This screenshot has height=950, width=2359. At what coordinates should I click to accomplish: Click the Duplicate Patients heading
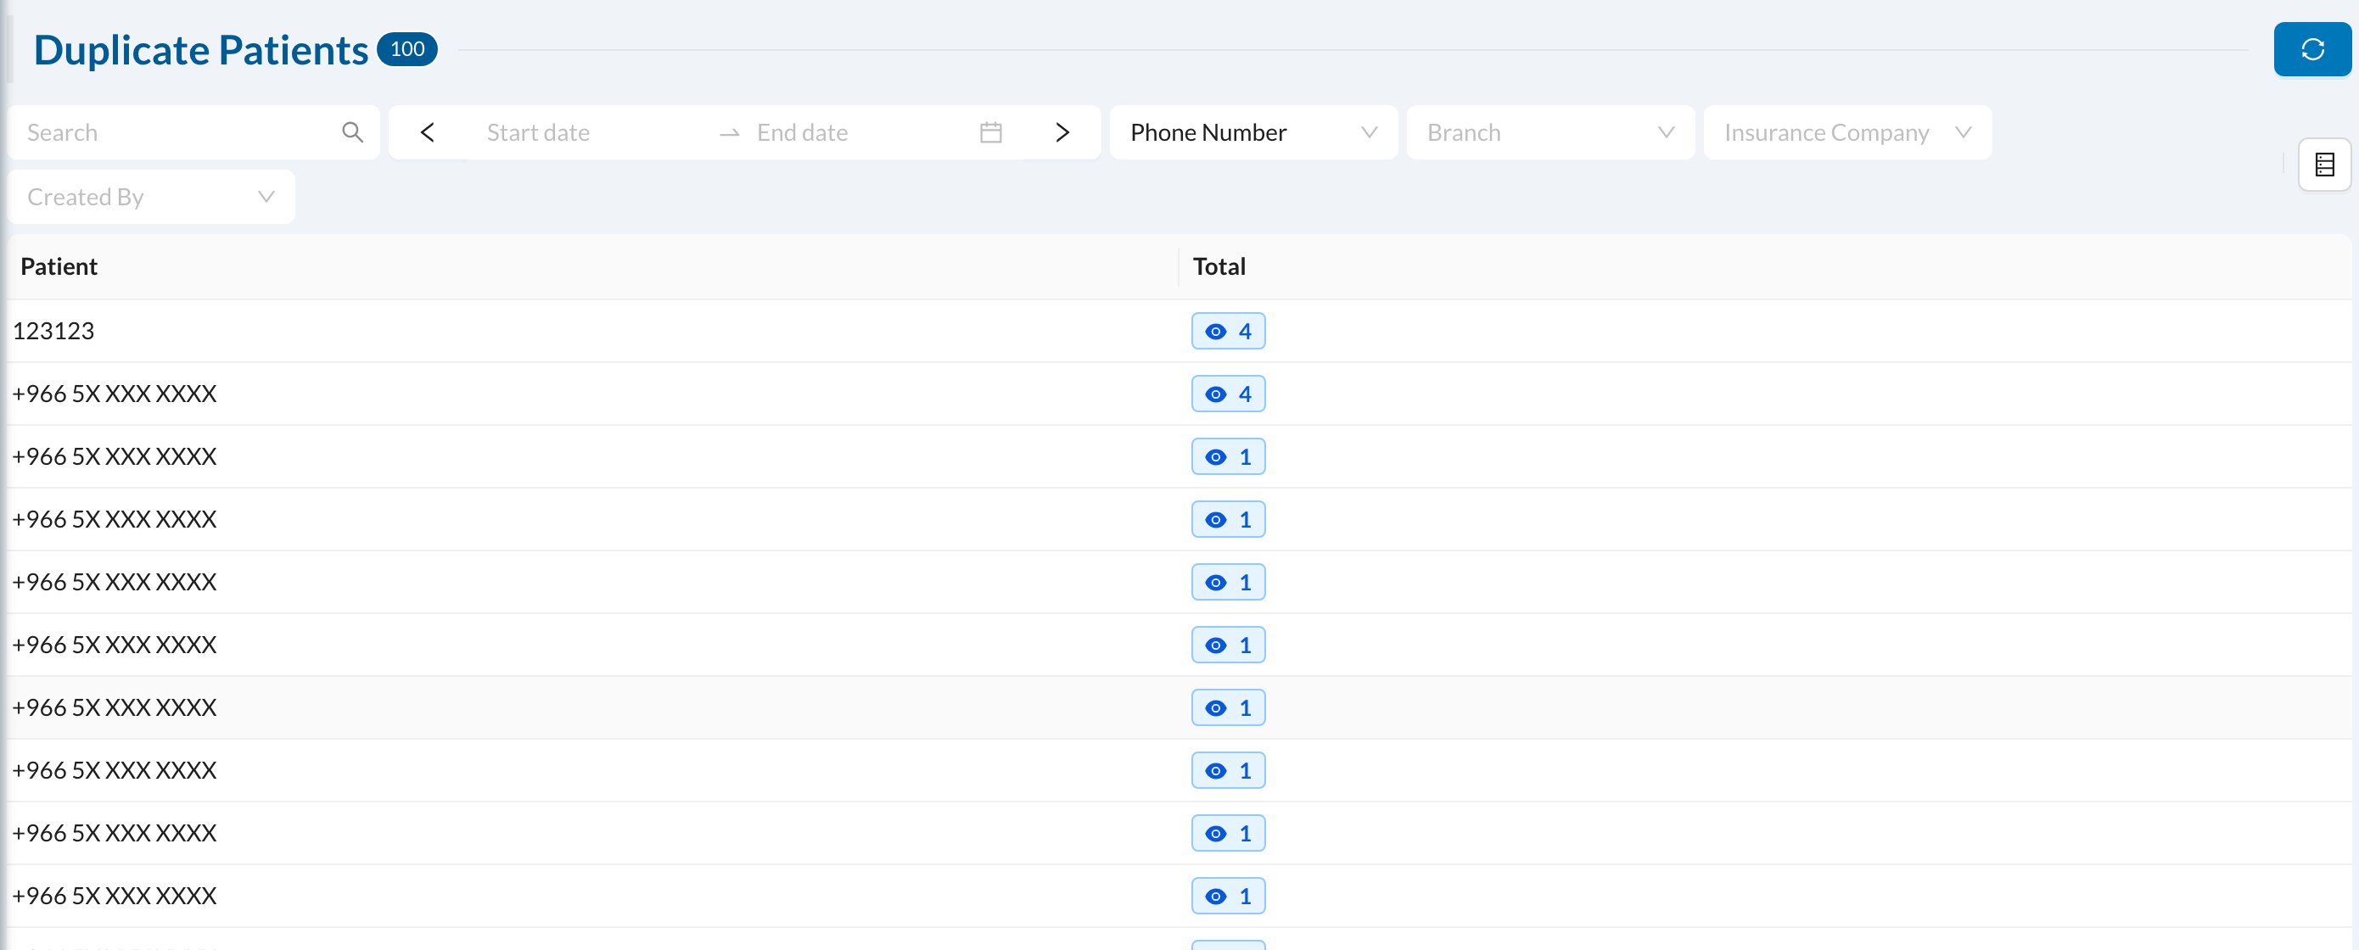pos(200,49)
